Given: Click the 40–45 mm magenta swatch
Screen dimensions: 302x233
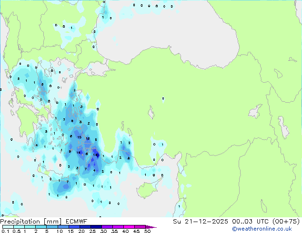Looking at the screenshot, I should pos(129,227).
